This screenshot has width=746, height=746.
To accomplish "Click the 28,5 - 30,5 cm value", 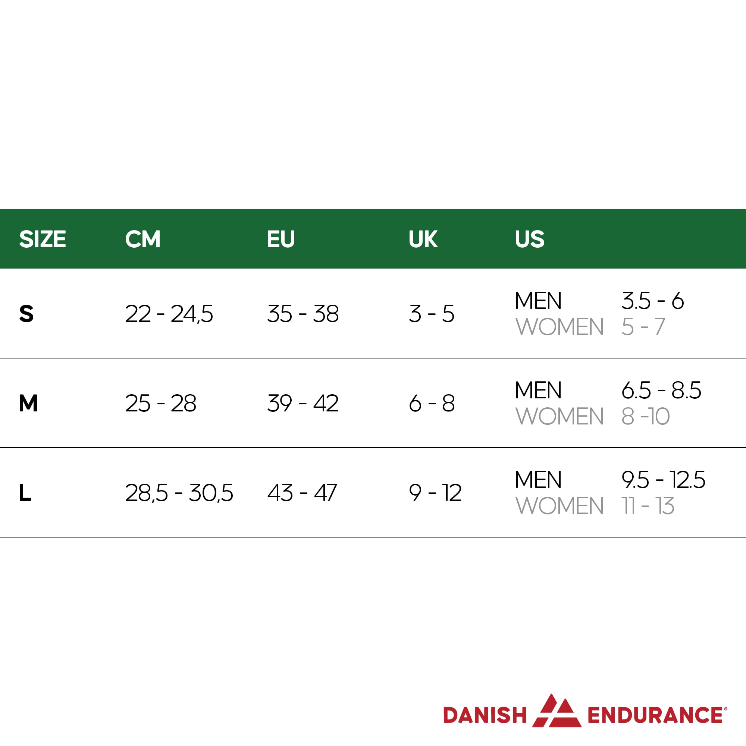I will (x=179, y=493).
